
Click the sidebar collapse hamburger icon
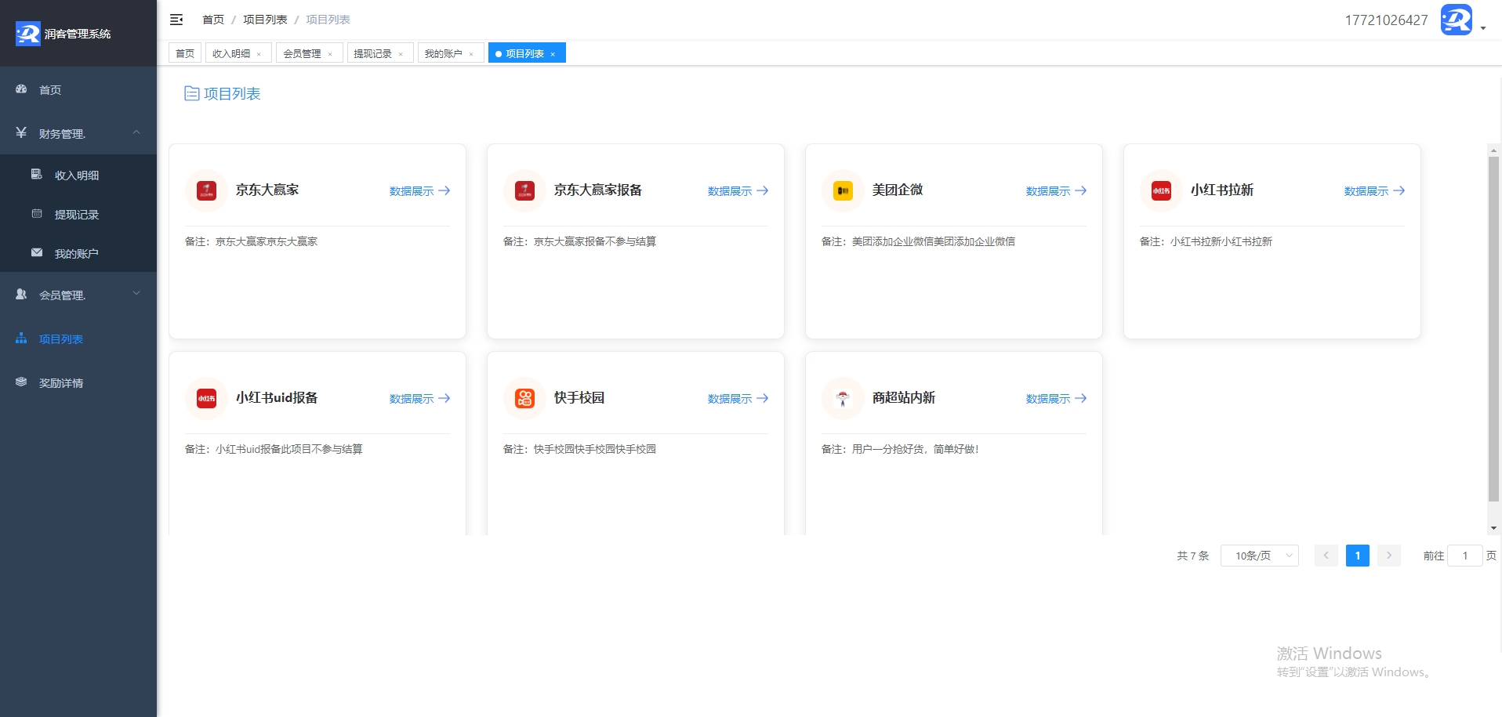pyautogui.click(x=176, y=20)
